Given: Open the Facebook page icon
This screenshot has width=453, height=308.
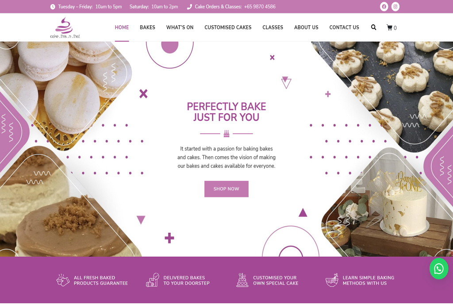Looking at the screenshot, I should 384,7.
